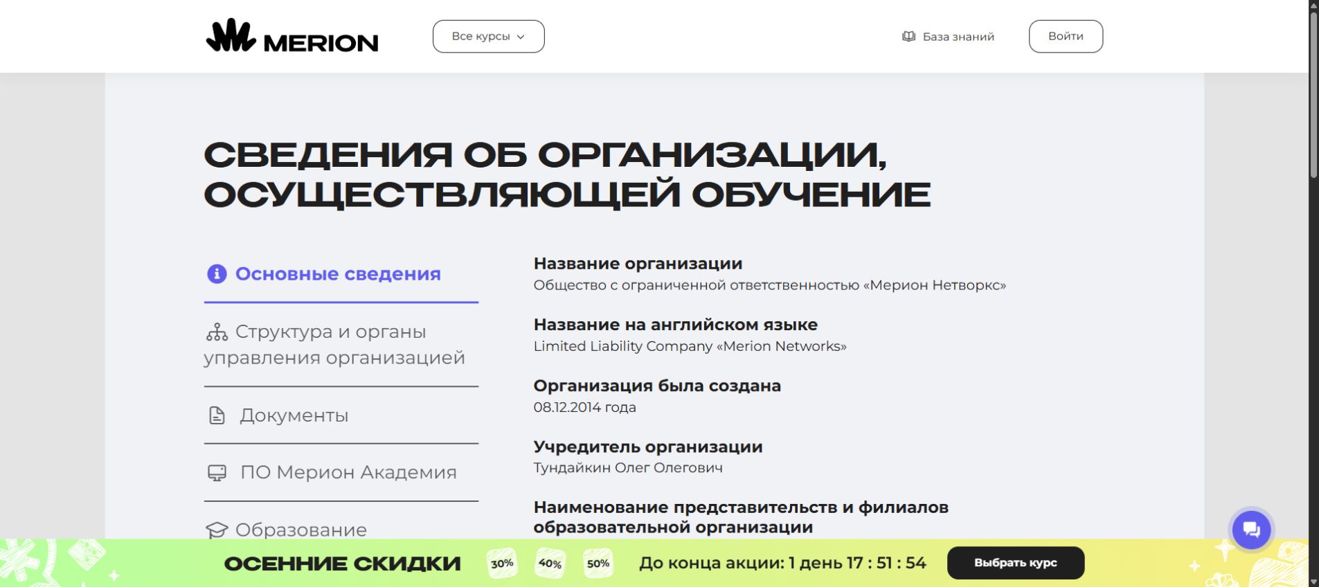The height and width of the screenshot is (587, 1319).
Task: Click the document icon beside Документы
Action: (x=217, y=415)
